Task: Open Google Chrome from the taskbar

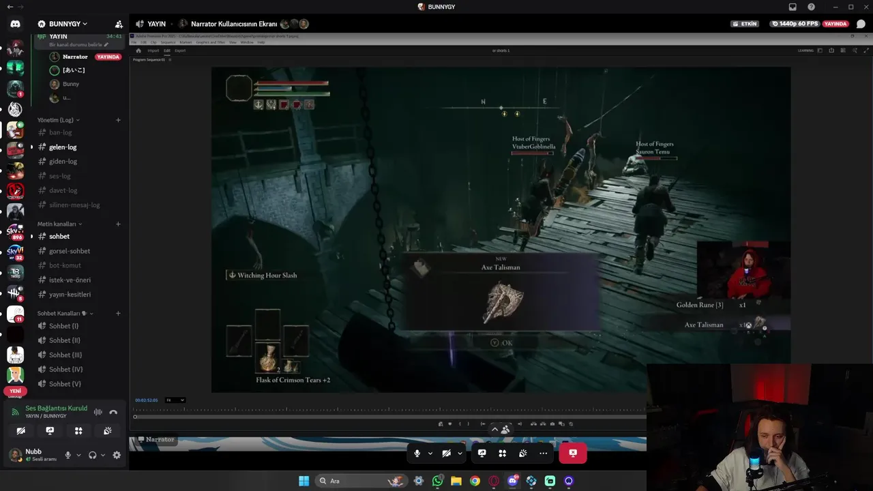Action: [475, 481]
